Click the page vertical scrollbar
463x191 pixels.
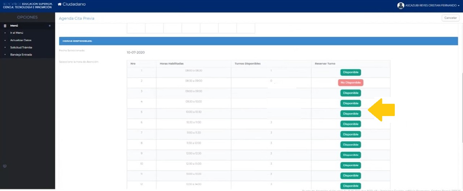(462, 108)
